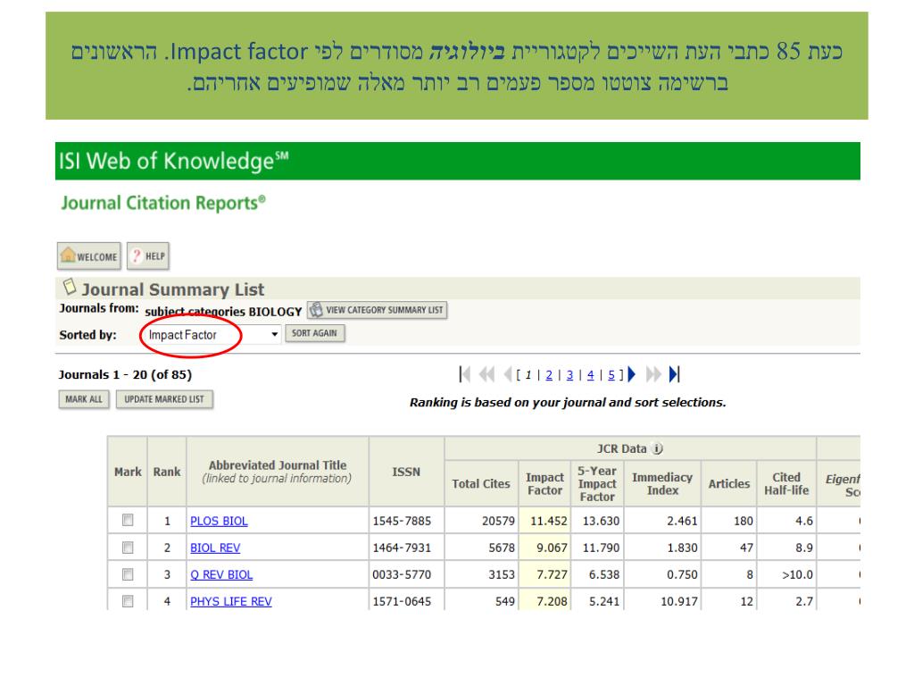The height and width of the screenshot is (686, 914).
Task: Click the Abbreviated Journal Title header
Action: [278, 472]
